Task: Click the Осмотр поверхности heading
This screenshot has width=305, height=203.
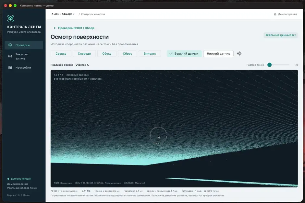Action: [79, 37]
